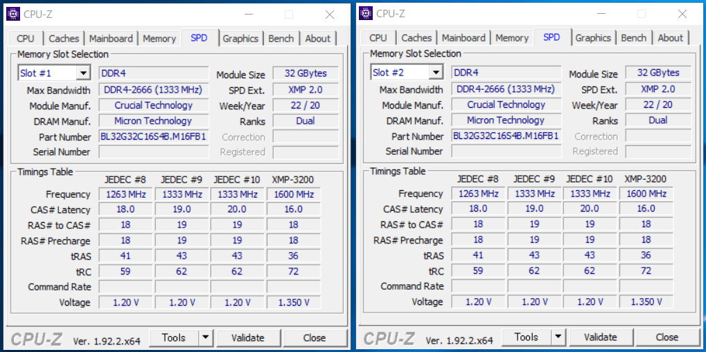
Task: Minimize the left CPU-Z window
Action: pyautogui.click(x=249, y=15)
